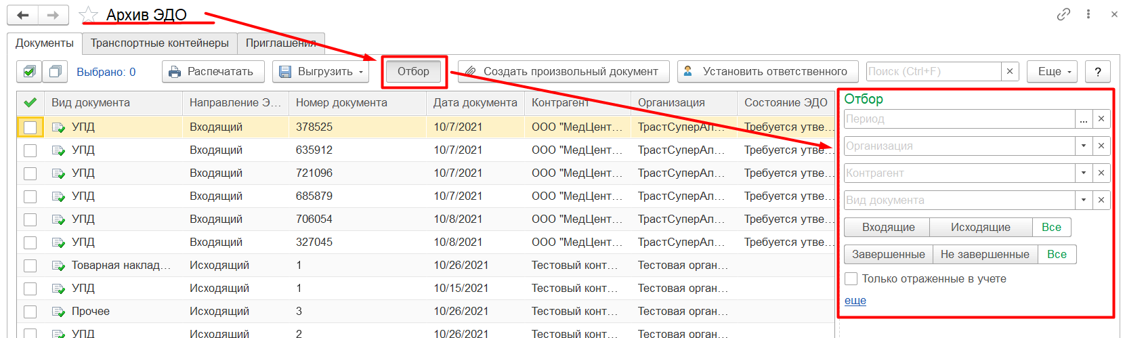This screenshot has height=338, width=1125.
Task: Tick the checkbox for document 327045
Action: (x=30, y=242)
